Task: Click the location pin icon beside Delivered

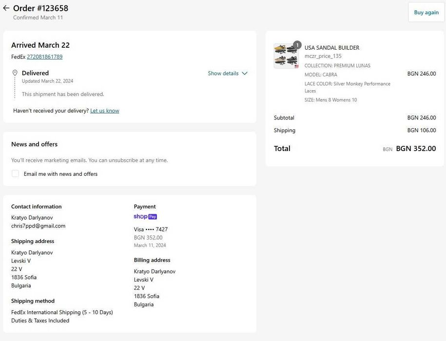Action: click(x=15, y=73)
